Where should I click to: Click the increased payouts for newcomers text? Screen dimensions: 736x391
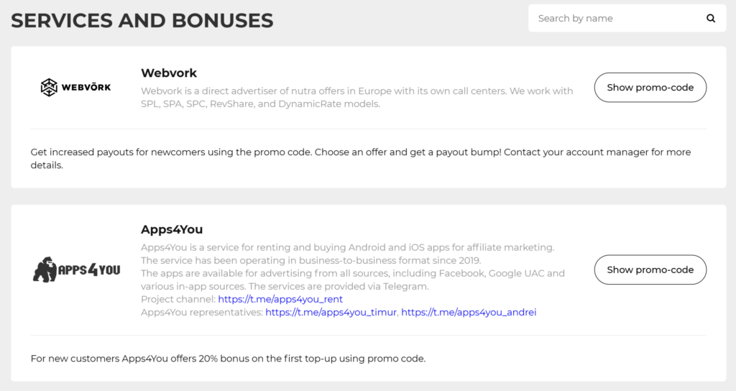click(x=361, y=159)
